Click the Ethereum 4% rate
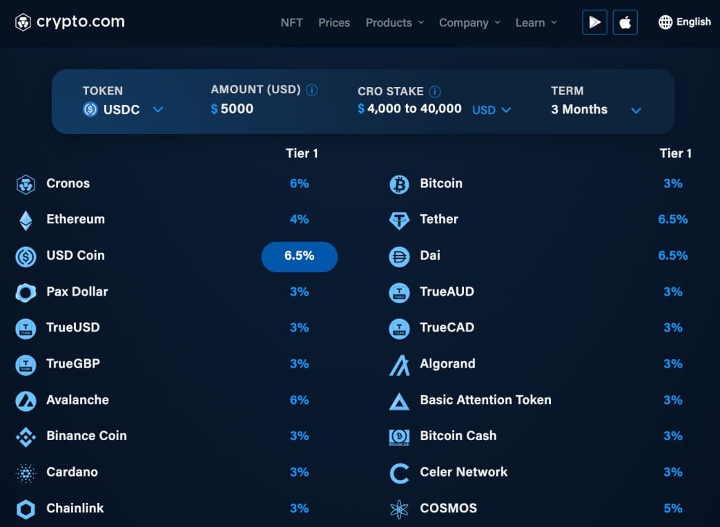This screenshot has height=527, width=720. 300,219
